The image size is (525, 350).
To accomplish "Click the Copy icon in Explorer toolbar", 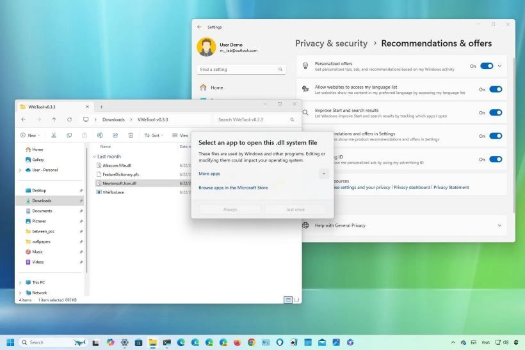I will coord(69,135).
